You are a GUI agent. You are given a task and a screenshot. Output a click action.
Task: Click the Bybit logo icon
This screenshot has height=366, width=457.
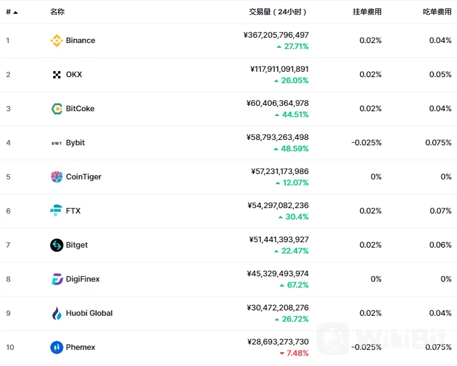(x=57, y=143)
